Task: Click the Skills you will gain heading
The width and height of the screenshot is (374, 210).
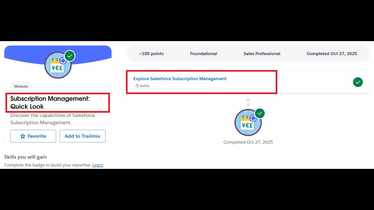Action: (25, 157)
